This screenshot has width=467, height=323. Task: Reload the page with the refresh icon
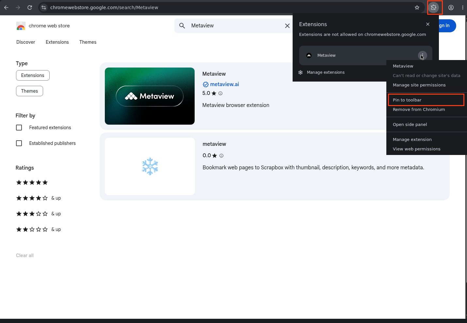click(30, 8)
